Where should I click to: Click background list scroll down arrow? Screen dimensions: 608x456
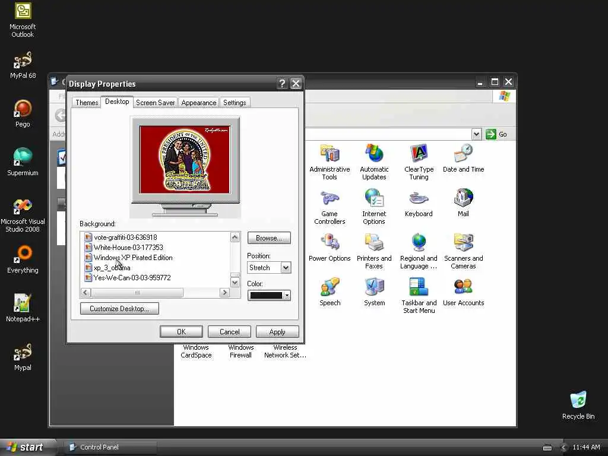pos(235,283)
